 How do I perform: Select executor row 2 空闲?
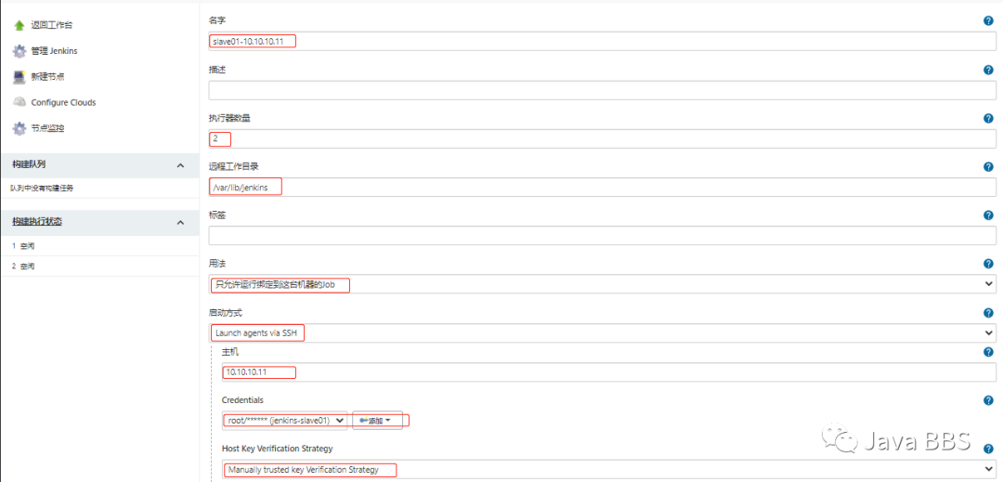(x=99, y=266)
